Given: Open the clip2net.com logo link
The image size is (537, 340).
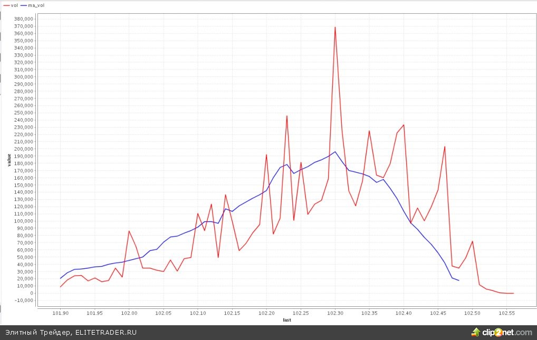Looking at the screenshot, I should 507,332.
